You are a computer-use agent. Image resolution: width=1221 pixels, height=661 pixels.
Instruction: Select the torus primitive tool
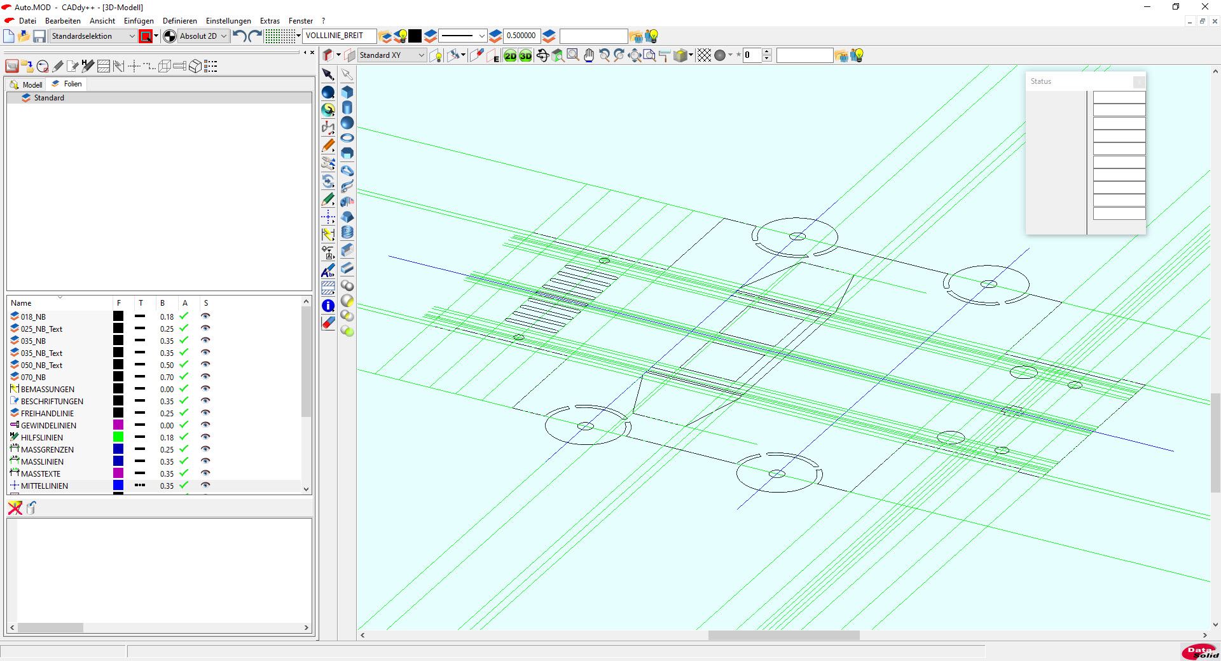(x=347, y=138)
